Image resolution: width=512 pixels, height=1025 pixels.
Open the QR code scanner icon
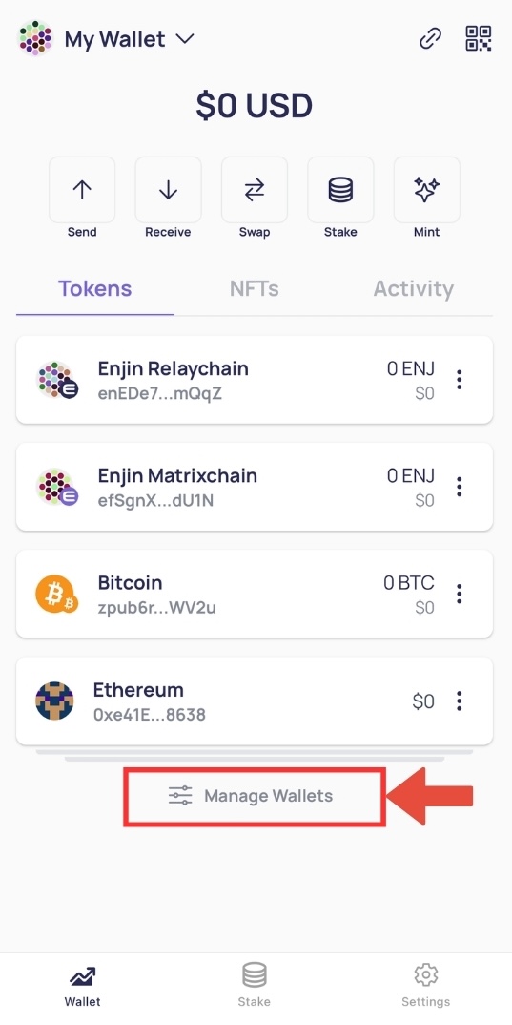tap(479, 38)
